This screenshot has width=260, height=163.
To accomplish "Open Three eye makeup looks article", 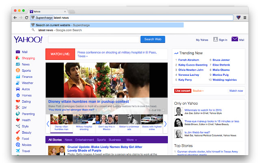I will pyautogui.click(x=212, y=121).
